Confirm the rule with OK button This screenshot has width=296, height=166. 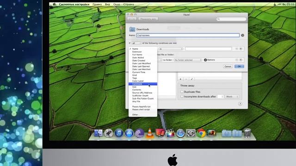[239, 66]
